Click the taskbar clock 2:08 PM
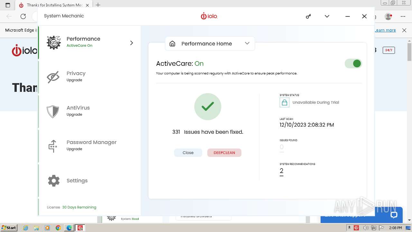 point(396,228)
